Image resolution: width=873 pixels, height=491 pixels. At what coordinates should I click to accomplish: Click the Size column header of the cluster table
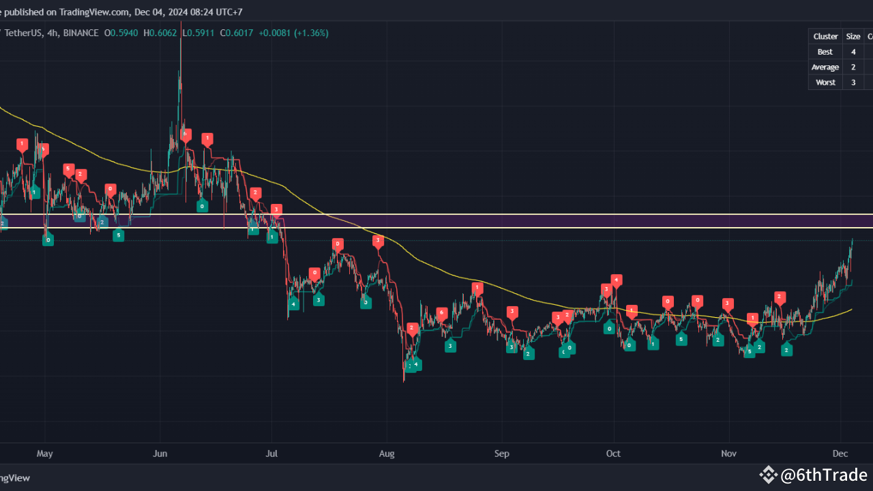coord(853,36)
